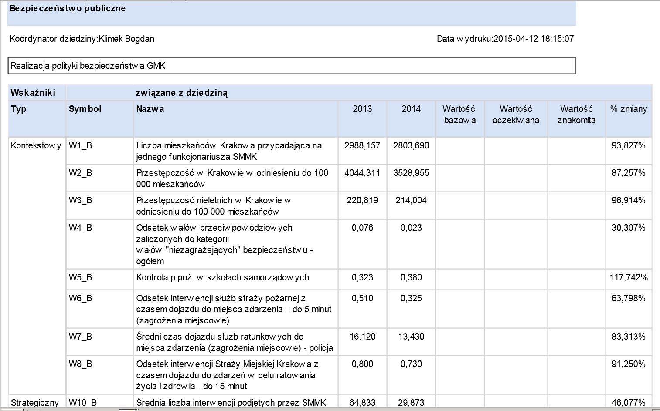The height and width of the screenshot is (411, 660).
Task: Click the 'Wskaźniki' table header
Action: [x=33, y=93]
